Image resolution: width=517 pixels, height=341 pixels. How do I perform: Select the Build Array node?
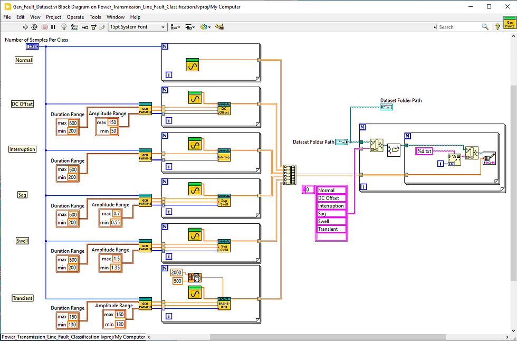(290, 174)
